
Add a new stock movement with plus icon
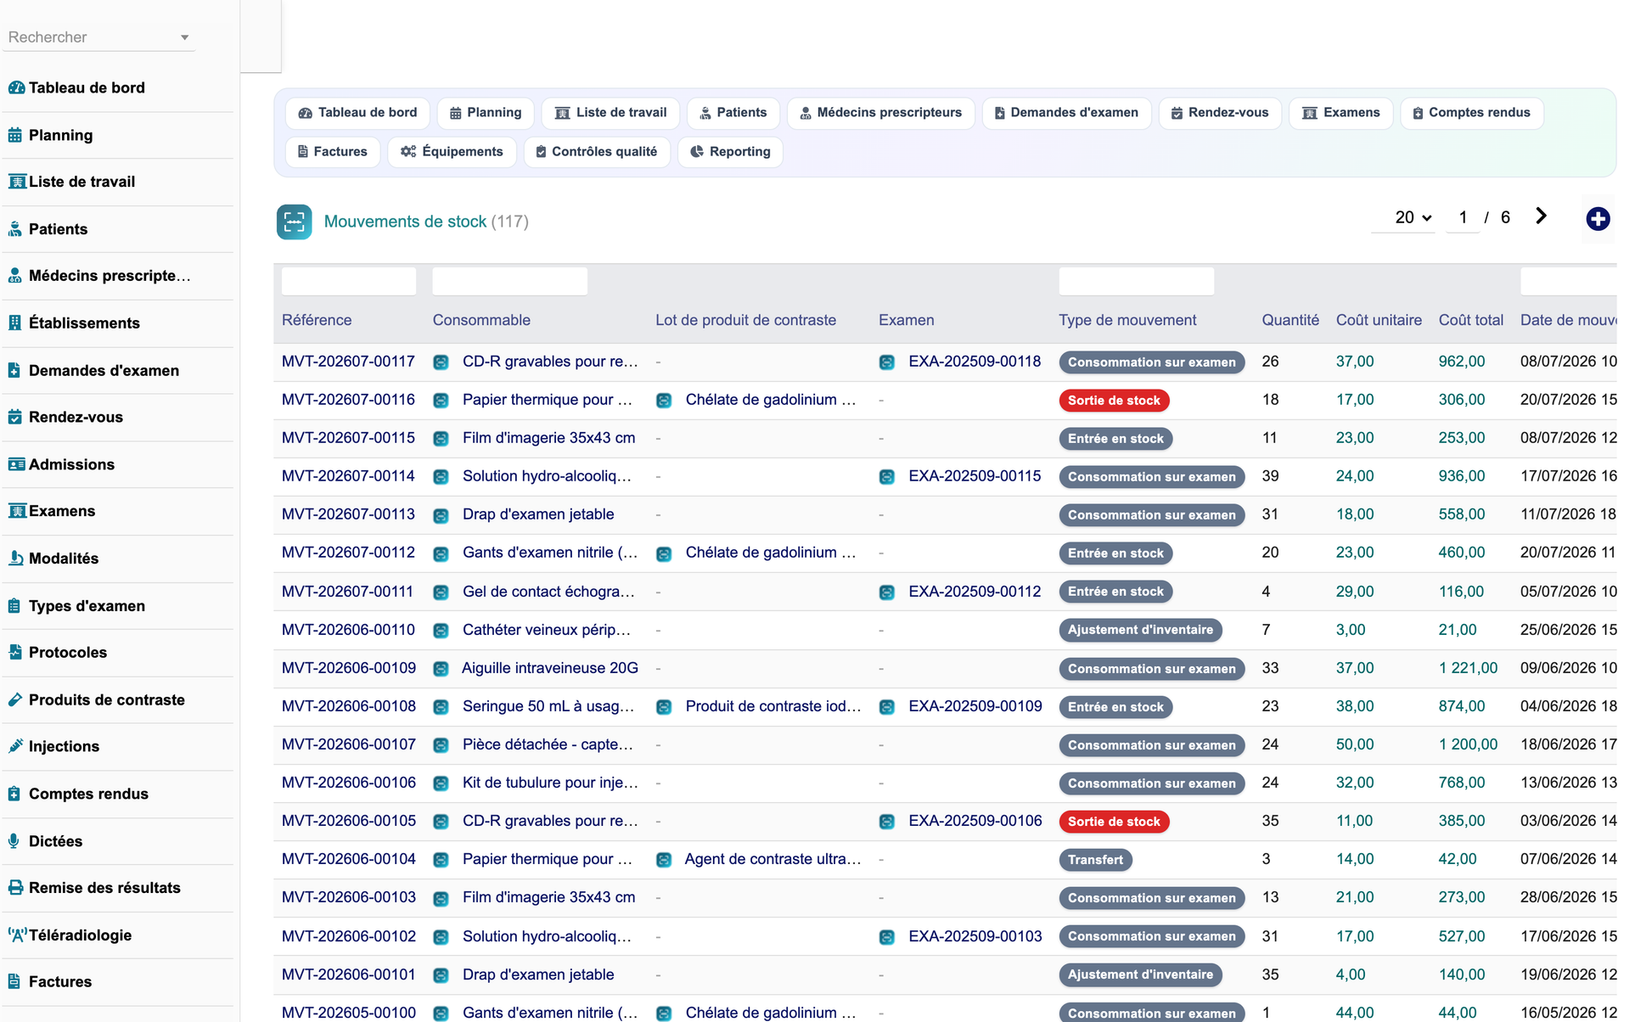[1598, 219]
